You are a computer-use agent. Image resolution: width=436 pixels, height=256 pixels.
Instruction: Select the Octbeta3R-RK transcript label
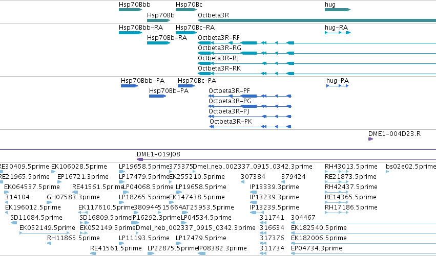point(219,68)
